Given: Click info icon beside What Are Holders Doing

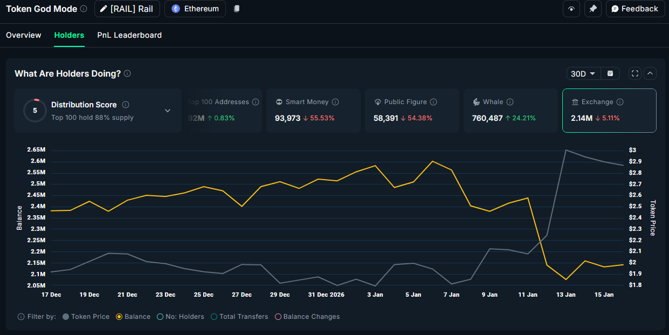Looking at the screenshot, I should click(x=127, y=73).
